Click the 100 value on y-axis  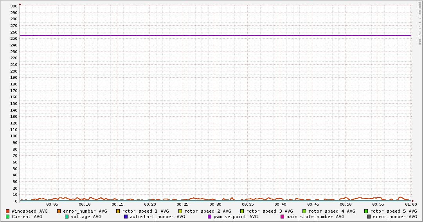(x=14, y=136)
